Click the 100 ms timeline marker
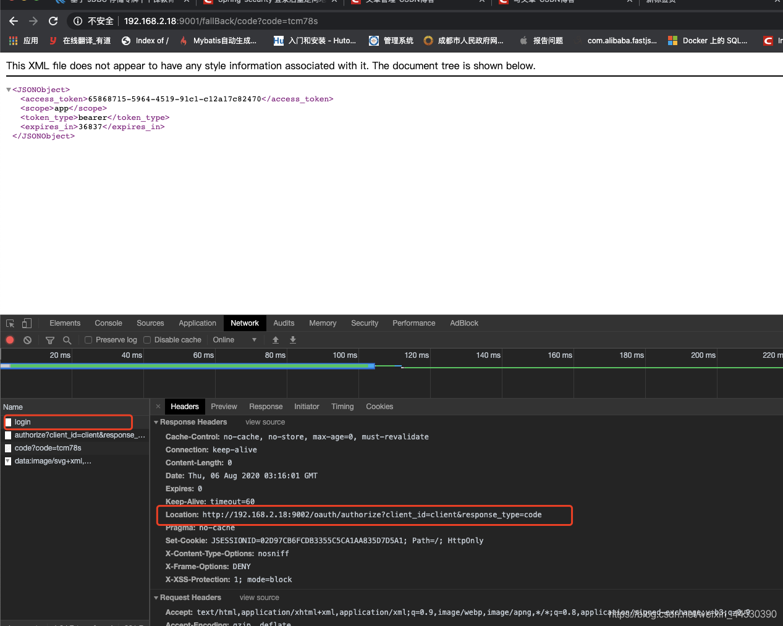783x626 pixels. (345, 355)
